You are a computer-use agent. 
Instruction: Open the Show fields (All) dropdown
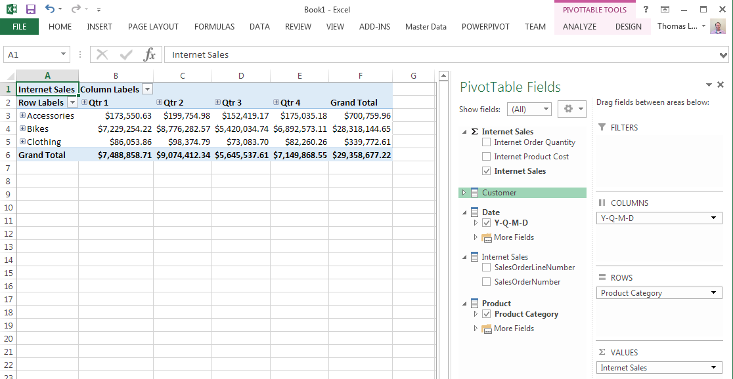(x=528, y=110)
